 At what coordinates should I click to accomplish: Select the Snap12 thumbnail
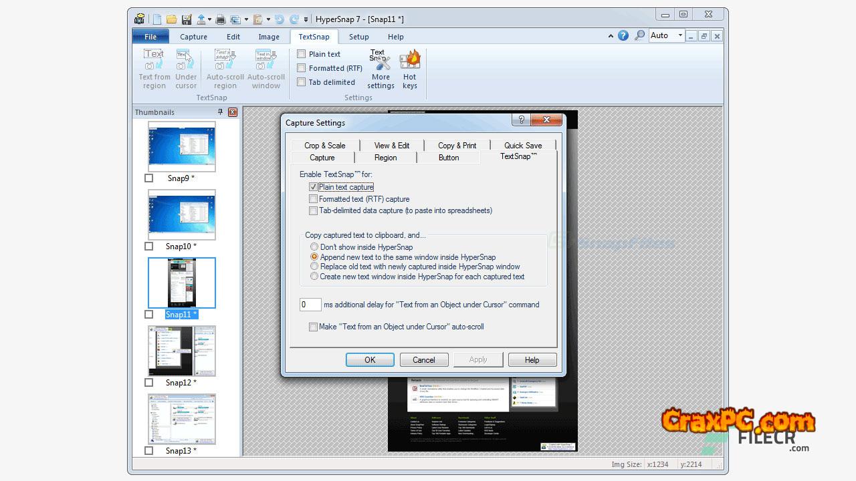pos(182,351)
